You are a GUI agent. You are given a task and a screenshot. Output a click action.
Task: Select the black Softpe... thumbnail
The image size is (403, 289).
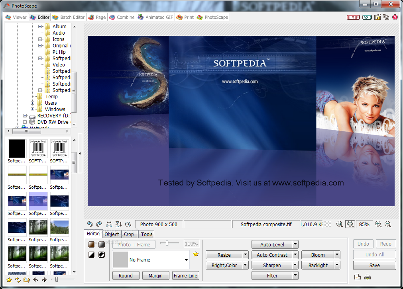[x=17, y=148]
